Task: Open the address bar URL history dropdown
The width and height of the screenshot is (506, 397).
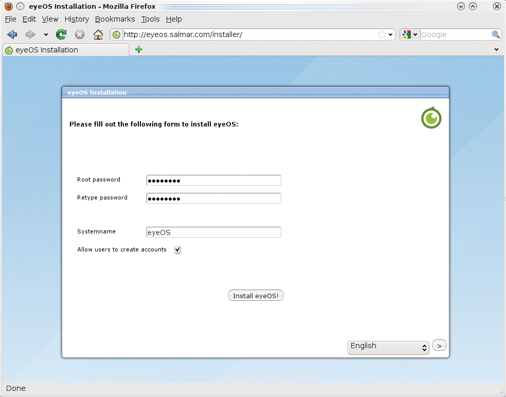Action: click(x=390, y=34)
